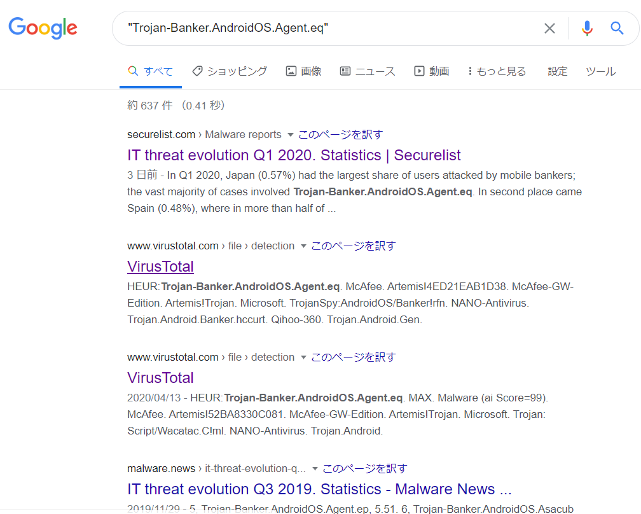Start voice search with microphone icon
Viewport: 641px width, 514px height.
coord(587,28)
